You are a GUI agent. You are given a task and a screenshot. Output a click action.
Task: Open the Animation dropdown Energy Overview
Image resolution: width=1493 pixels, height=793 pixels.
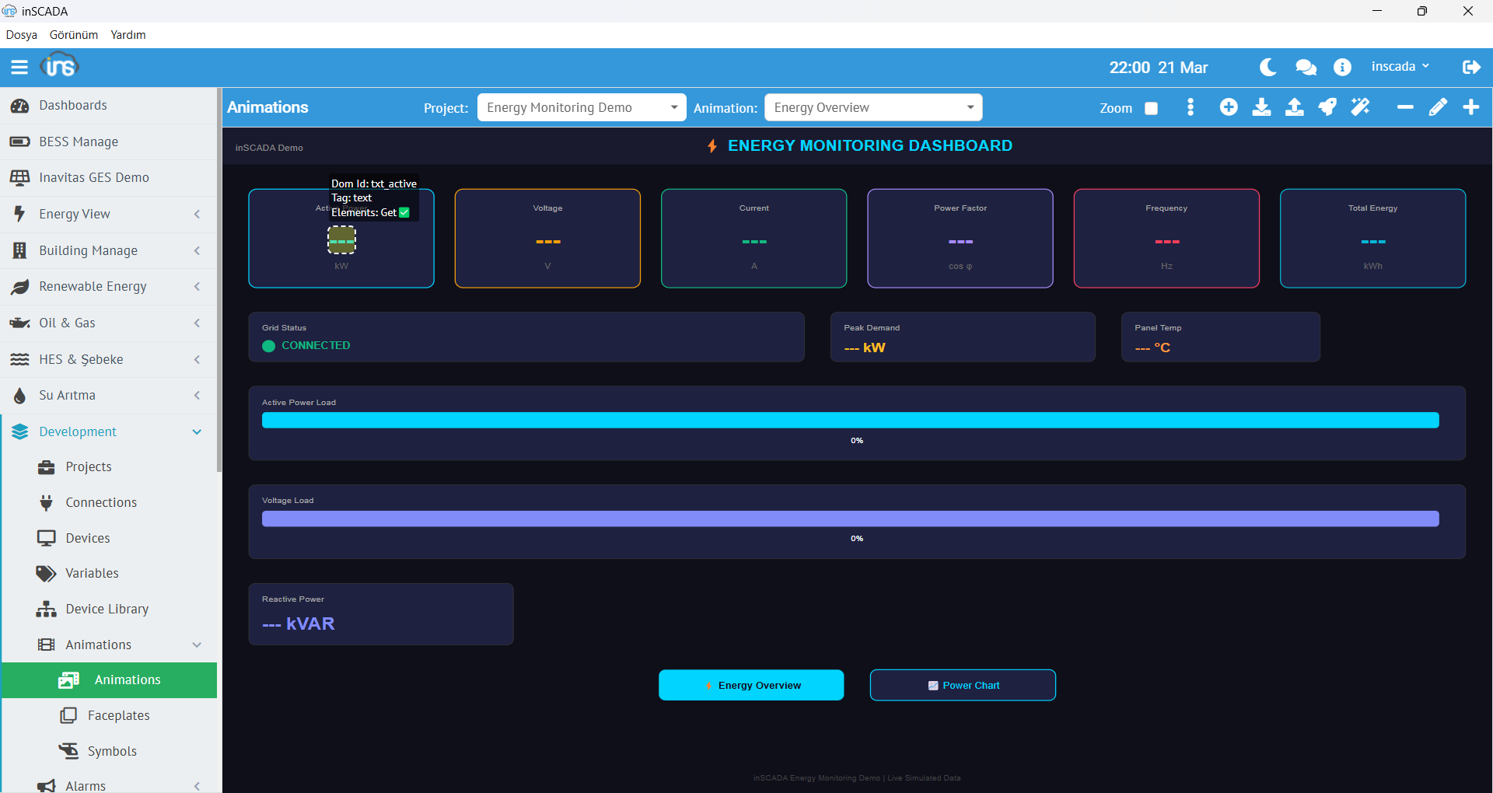[x=873, y=107]
